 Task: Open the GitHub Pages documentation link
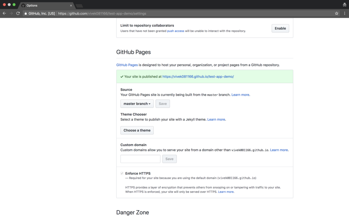tap(127, 65)
